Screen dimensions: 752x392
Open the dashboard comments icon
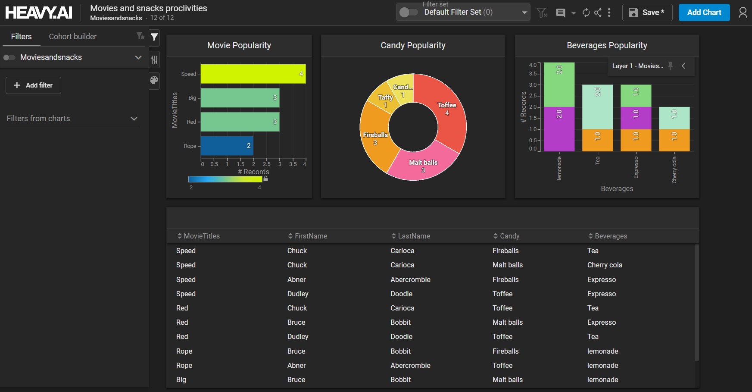click(x=561, y=13)
